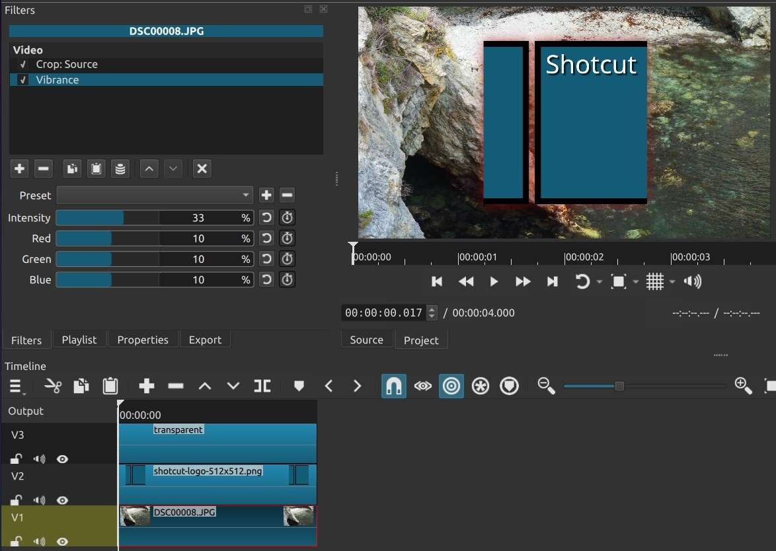Switch to the Project tab
This screenshot has height=551, width=776.
(x=421, y=340)
